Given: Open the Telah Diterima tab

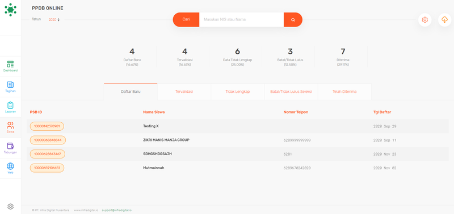Looking at the screenshot, I should click(x=344, y=92).
